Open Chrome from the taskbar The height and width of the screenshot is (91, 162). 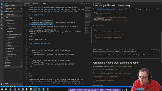18,89
